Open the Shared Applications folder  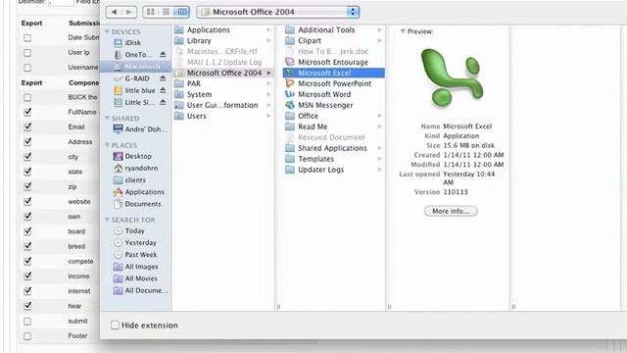coord(332,148)
